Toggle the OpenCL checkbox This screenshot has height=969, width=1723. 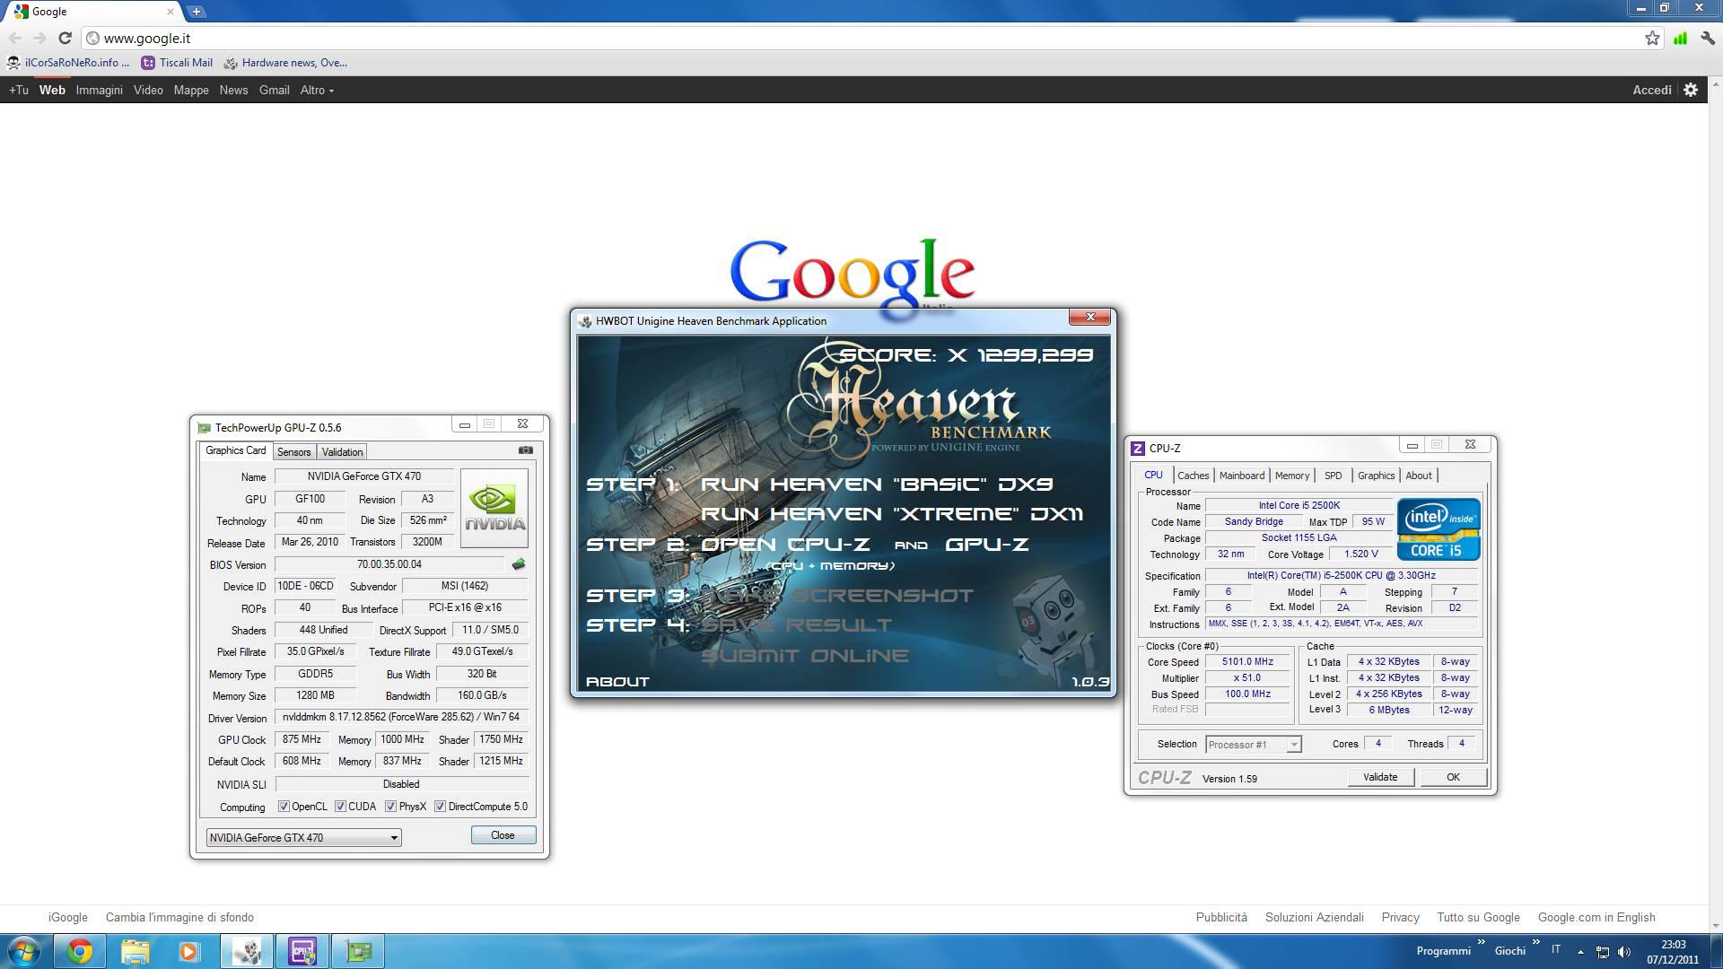(284, 807)
